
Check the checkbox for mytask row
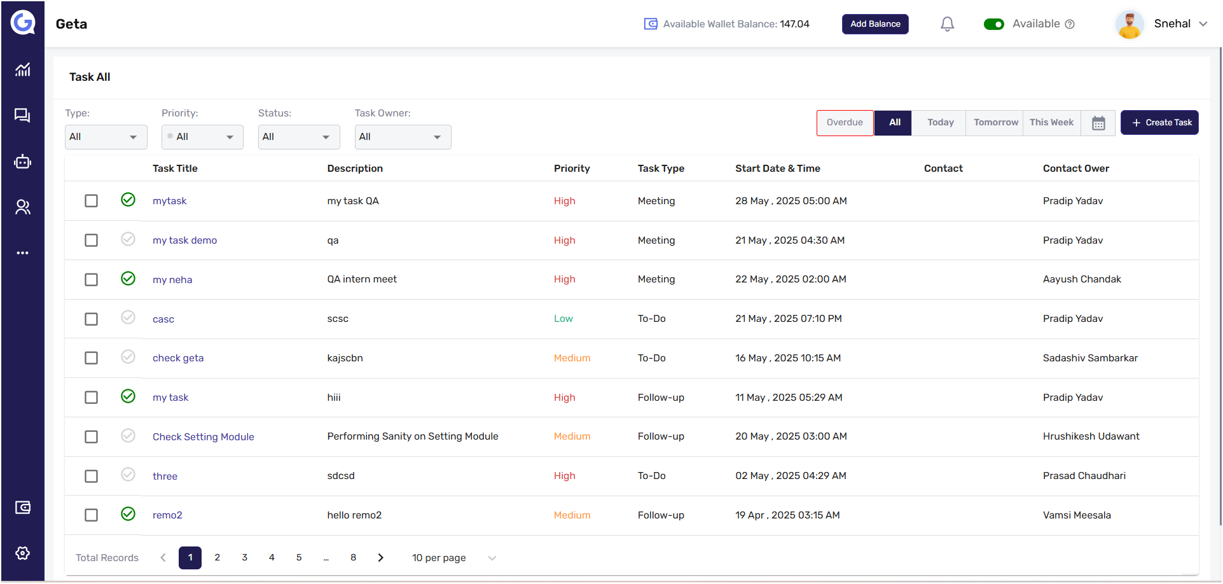92,201
